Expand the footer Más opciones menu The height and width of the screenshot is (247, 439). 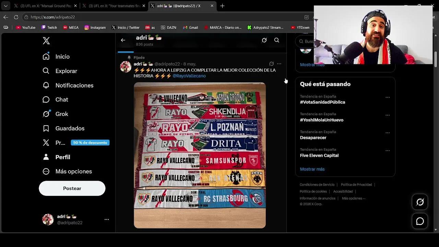tap(354, 198)
